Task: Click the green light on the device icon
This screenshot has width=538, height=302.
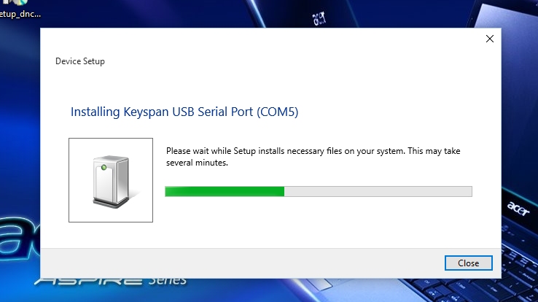Action: click(104, 168)
